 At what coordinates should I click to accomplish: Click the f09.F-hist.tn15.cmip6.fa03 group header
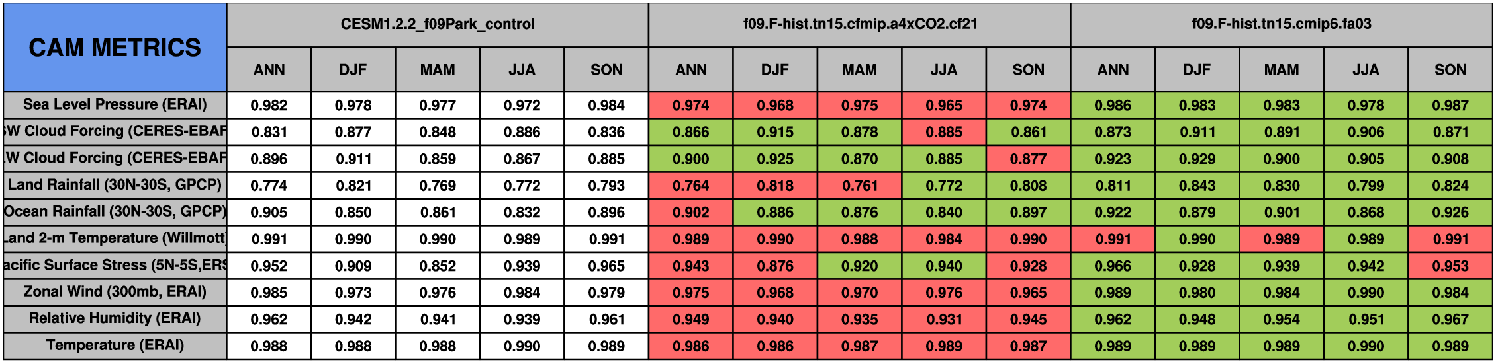tap(1281, 24)
